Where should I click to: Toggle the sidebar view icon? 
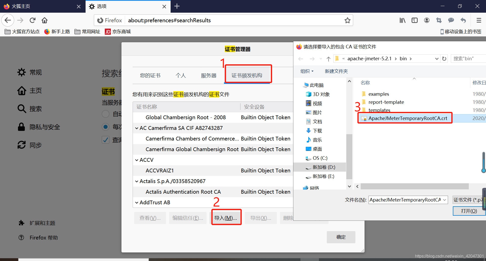click(414, 20)
